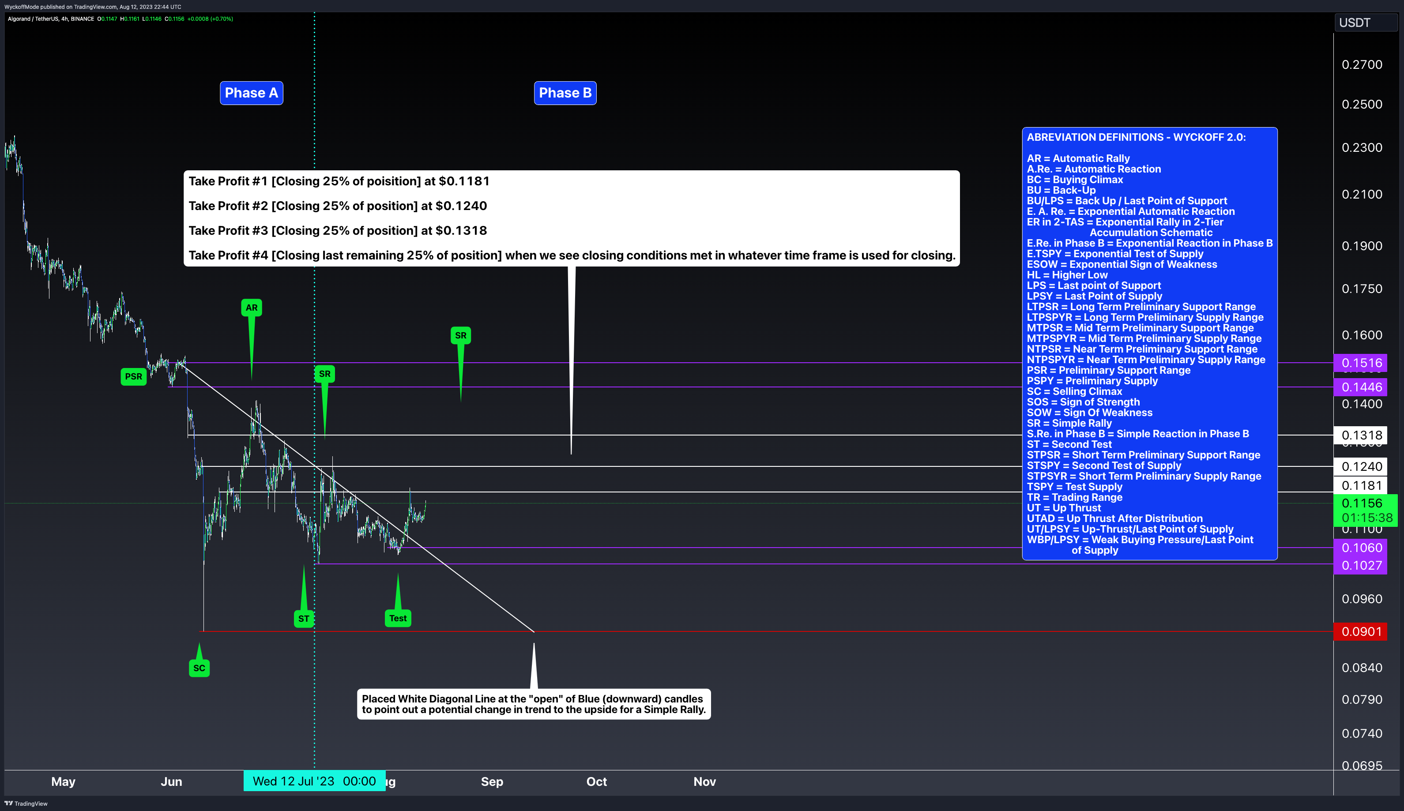Click the May label on time axis
Image resolution: width=1404 pixels, height=811 pixels.
[x=63, y=781]
